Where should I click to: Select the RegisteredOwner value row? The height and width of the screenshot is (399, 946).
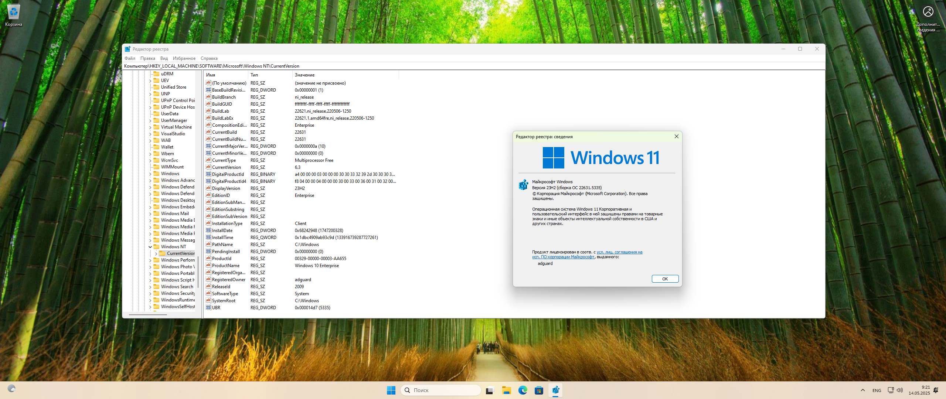coord(302,279)
